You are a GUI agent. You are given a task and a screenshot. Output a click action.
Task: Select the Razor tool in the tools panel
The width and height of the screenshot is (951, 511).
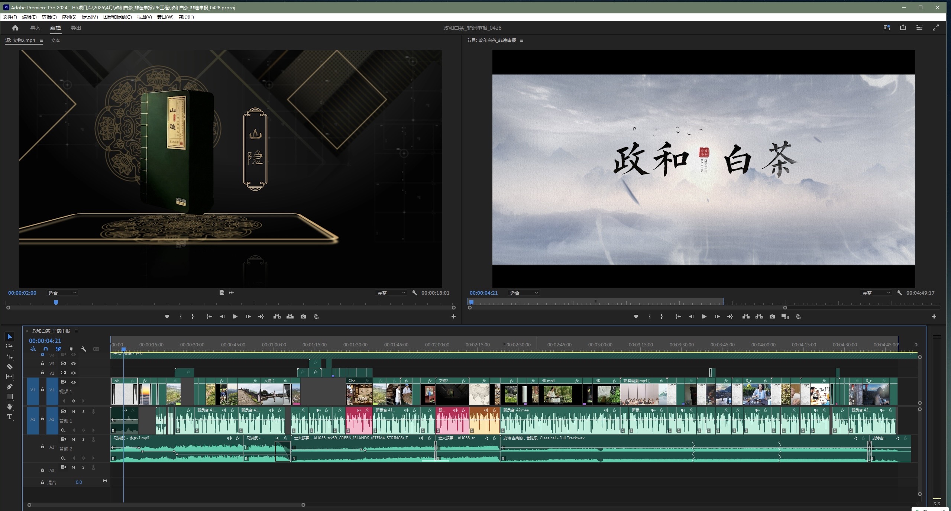[10, 366]
